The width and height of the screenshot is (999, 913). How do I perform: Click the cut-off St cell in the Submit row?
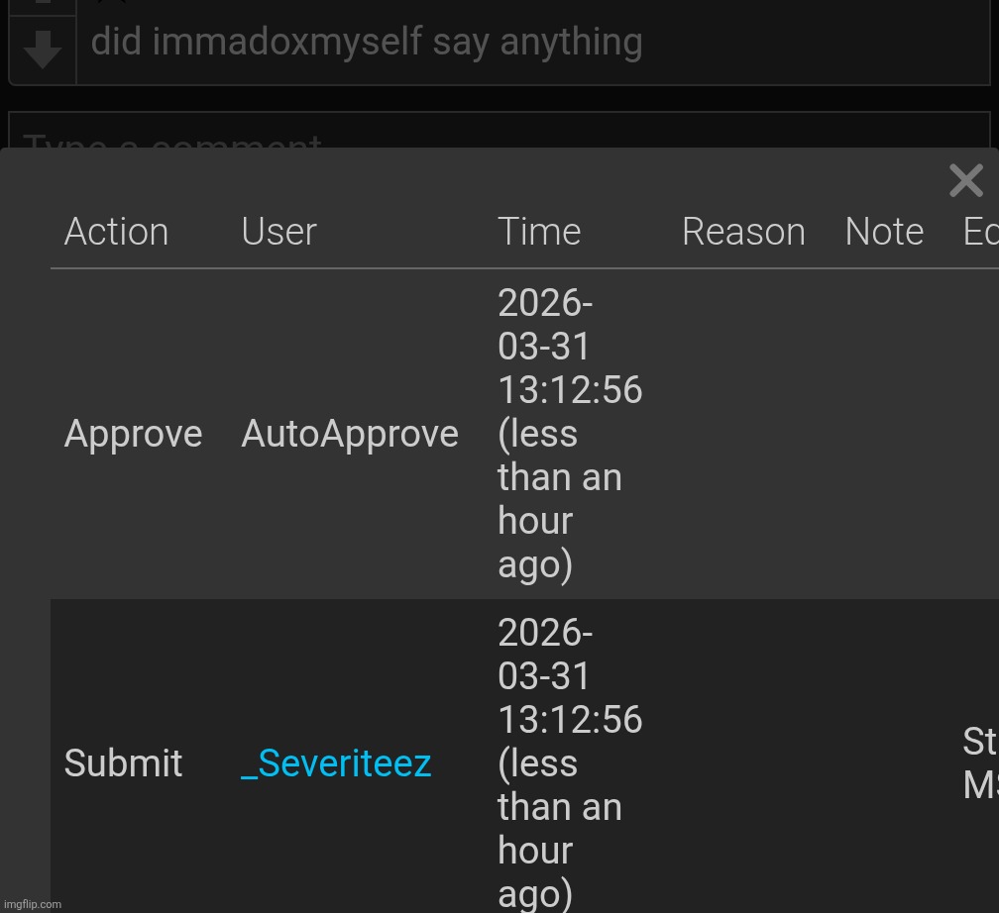(980, 763)
